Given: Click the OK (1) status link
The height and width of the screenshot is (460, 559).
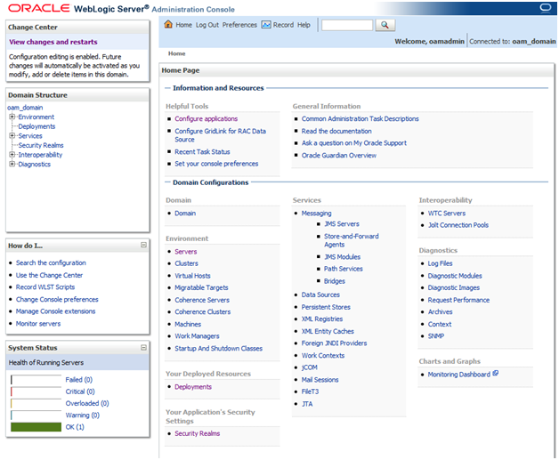Looking at the screenshot, I should tap(75, 427).
